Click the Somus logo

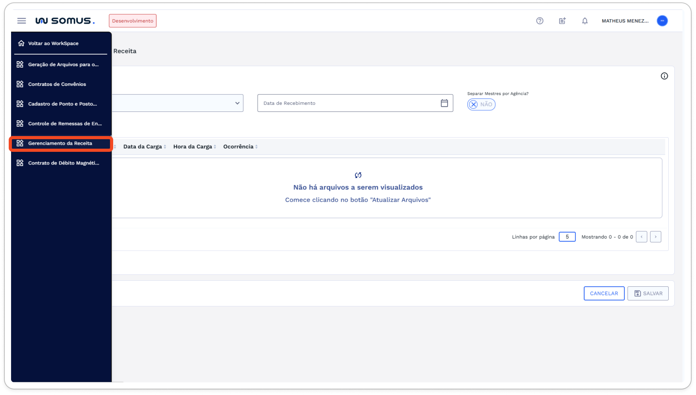pyautogui.click(x=65, y=21)
